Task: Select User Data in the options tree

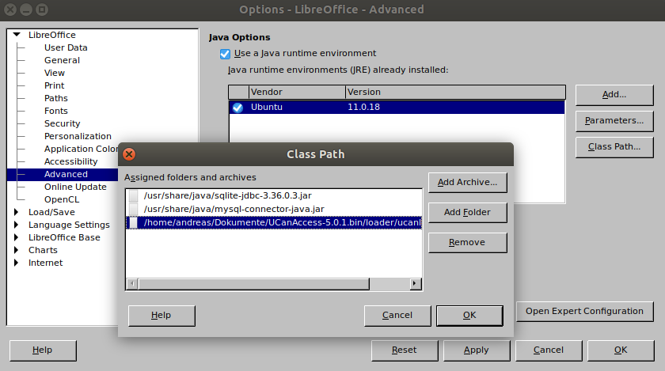Action: tap(66, 47)
